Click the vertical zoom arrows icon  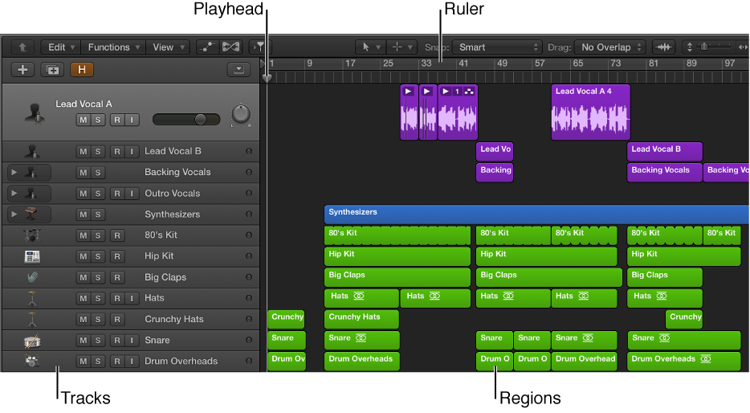coord(689,47)
